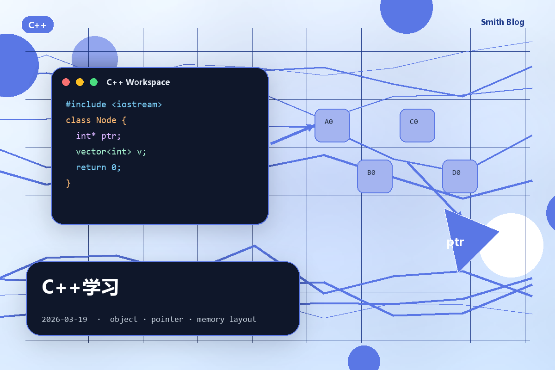This screenshot has height=370, width=555.
Task: Click the closing brace code line
Action: pos(68,183)
